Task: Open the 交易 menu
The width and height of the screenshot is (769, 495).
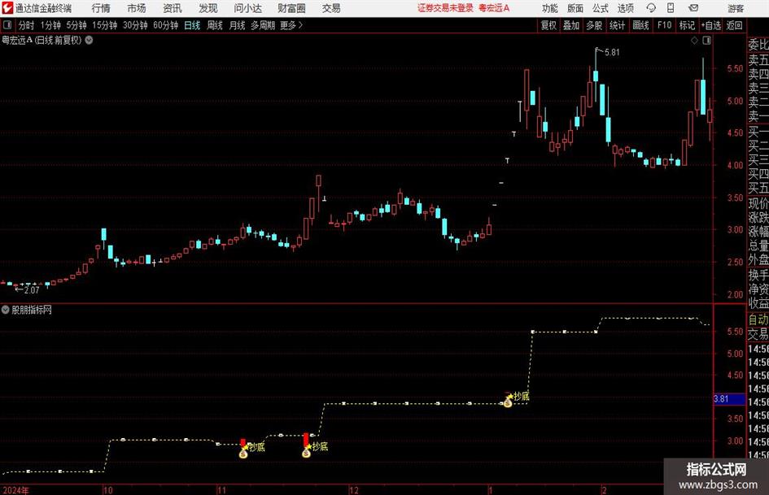Action: [331, 8]
